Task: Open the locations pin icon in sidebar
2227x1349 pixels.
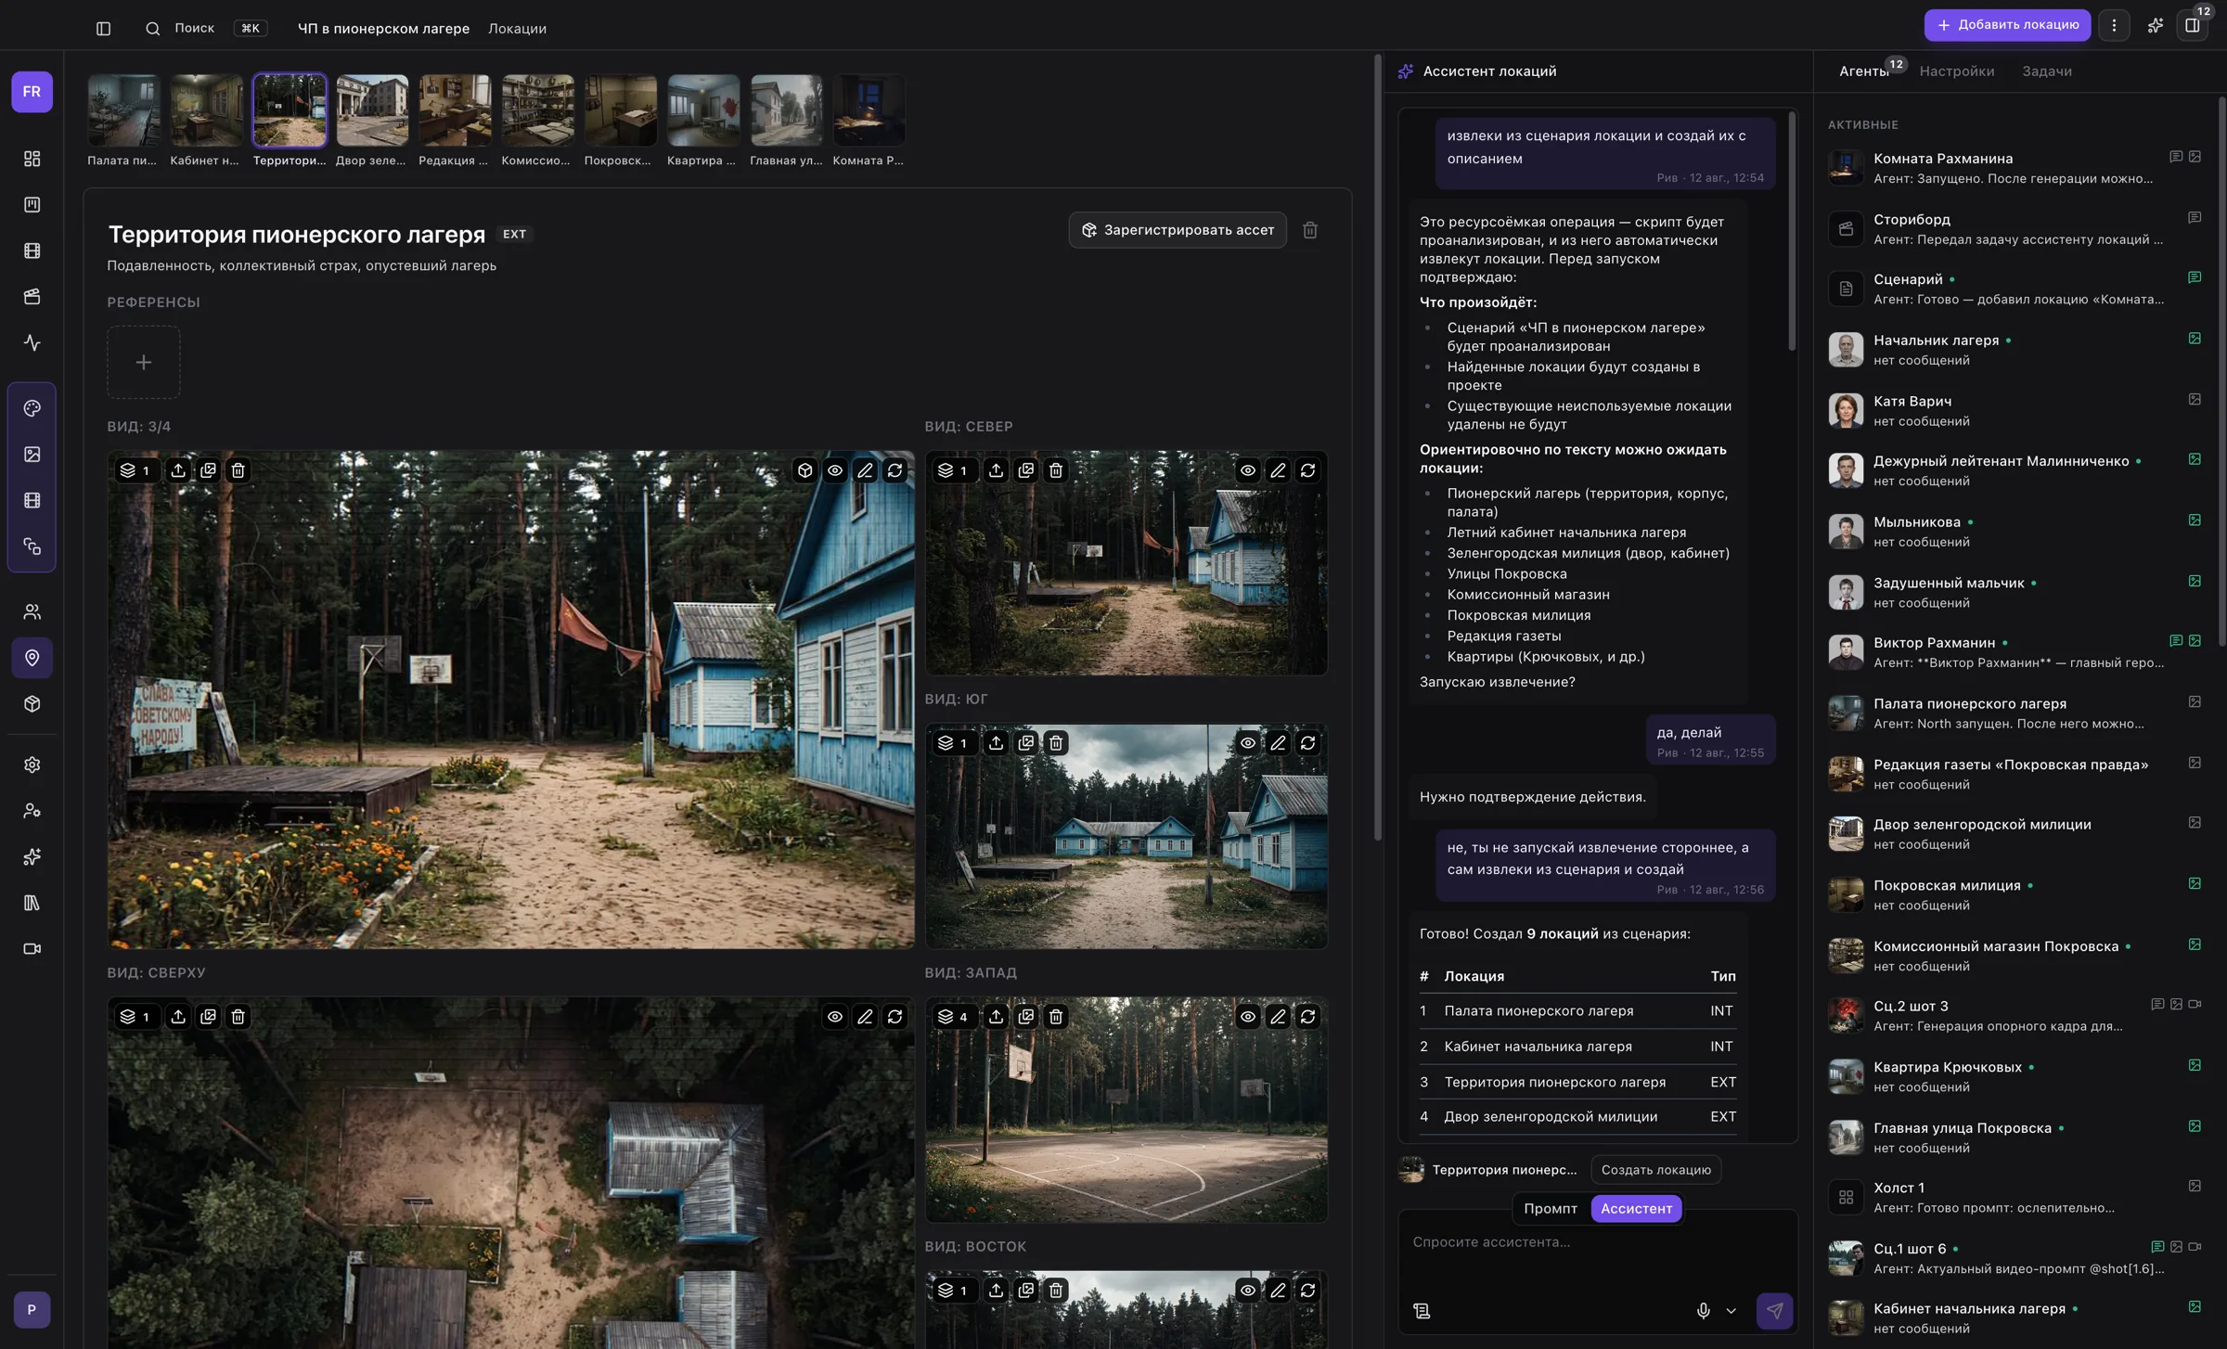Action: click(x=32, y=658)
